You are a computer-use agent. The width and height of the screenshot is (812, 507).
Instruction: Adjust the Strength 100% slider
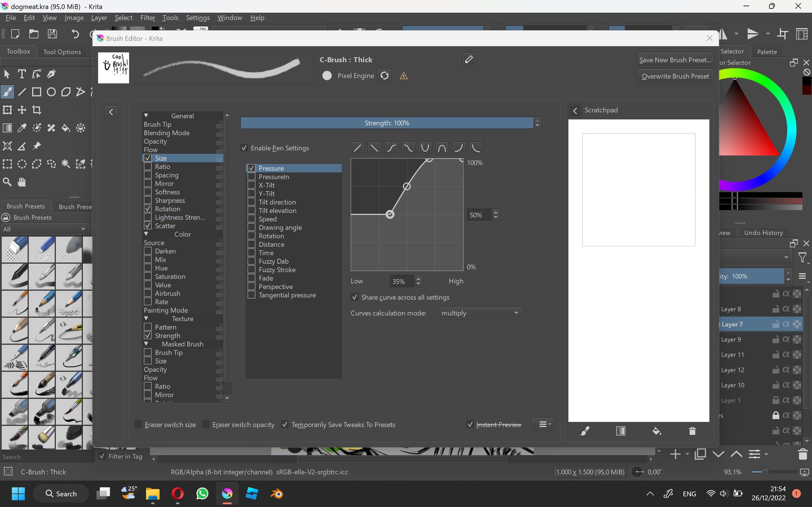pos(387,123)
